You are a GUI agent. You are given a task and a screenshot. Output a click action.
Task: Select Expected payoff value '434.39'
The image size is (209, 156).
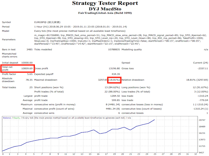coord(116,74)
